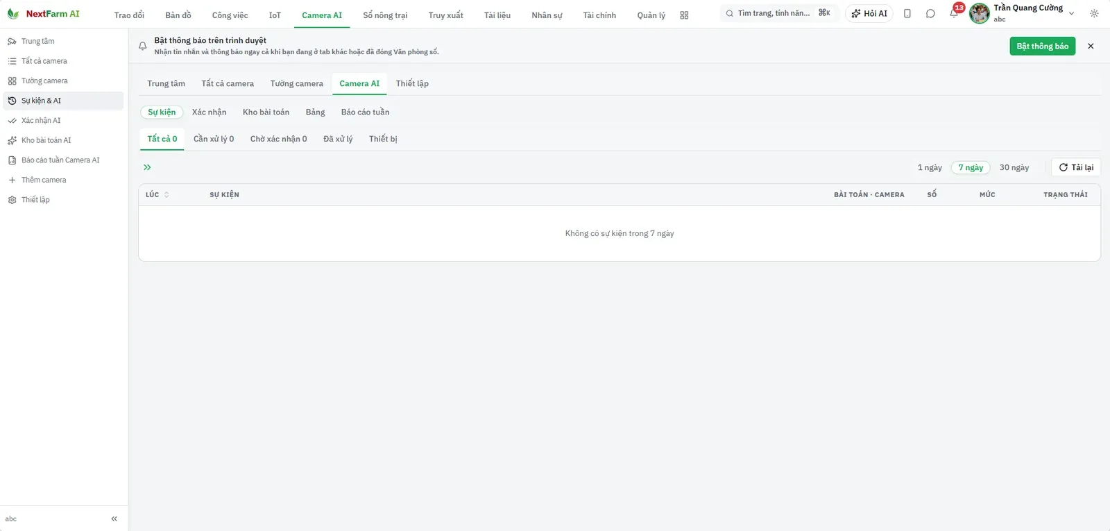Open the Thiết bị events tab
The image size is (1110, 531).
coord(383,139)
